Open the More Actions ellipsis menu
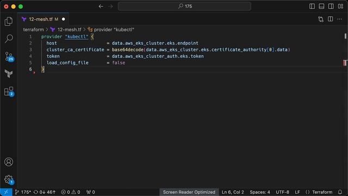Screen dimensions: 348x196 tap(340, 19)
